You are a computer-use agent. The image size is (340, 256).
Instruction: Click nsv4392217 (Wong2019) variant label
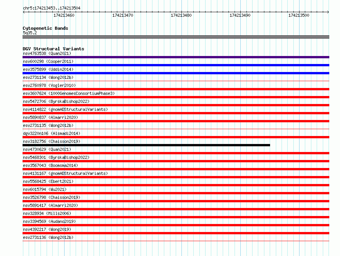coord(47,229)
